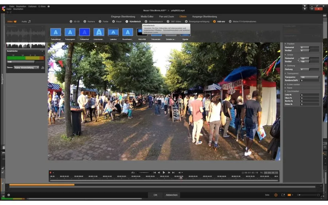Click the info icon at bottom left
328x205 pixels.
coord(9,195)
